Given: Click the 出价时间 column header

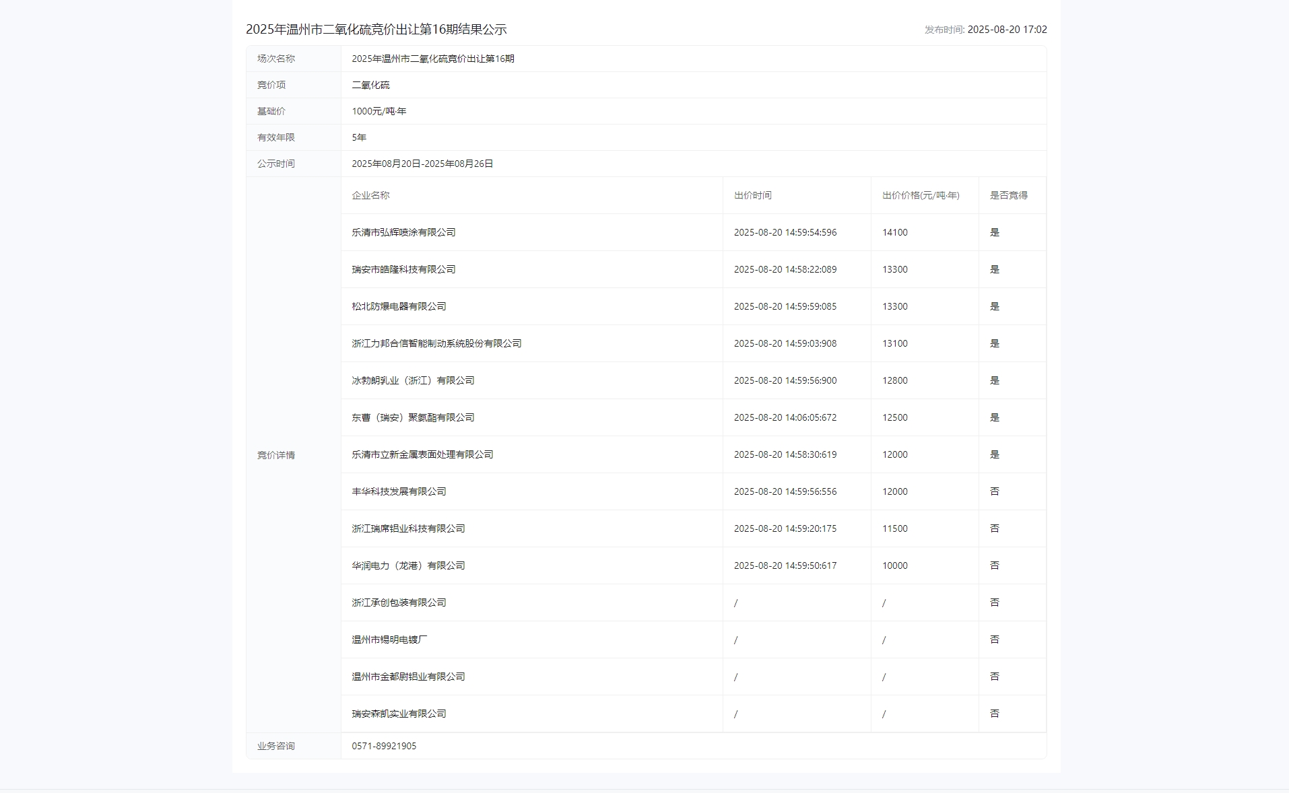Looking at the screenshot, I should (x=753, y=195).
